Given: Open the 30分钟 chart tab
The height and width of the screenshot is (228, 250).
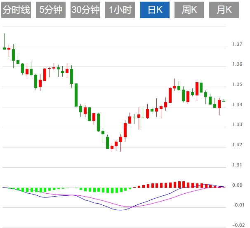Looking at the screenshot, I should coord(85,10).
